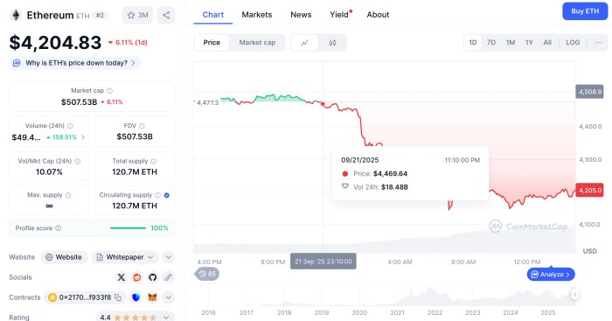Toggle the Market cap view on the chart
The width and height of the screenshot is (612, 321).
click(257, 43)
